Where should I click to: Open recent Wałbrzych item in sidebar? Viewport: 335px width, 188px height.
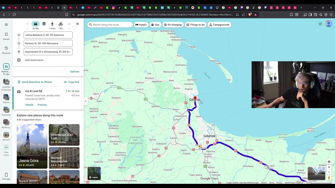coord(6,124)
